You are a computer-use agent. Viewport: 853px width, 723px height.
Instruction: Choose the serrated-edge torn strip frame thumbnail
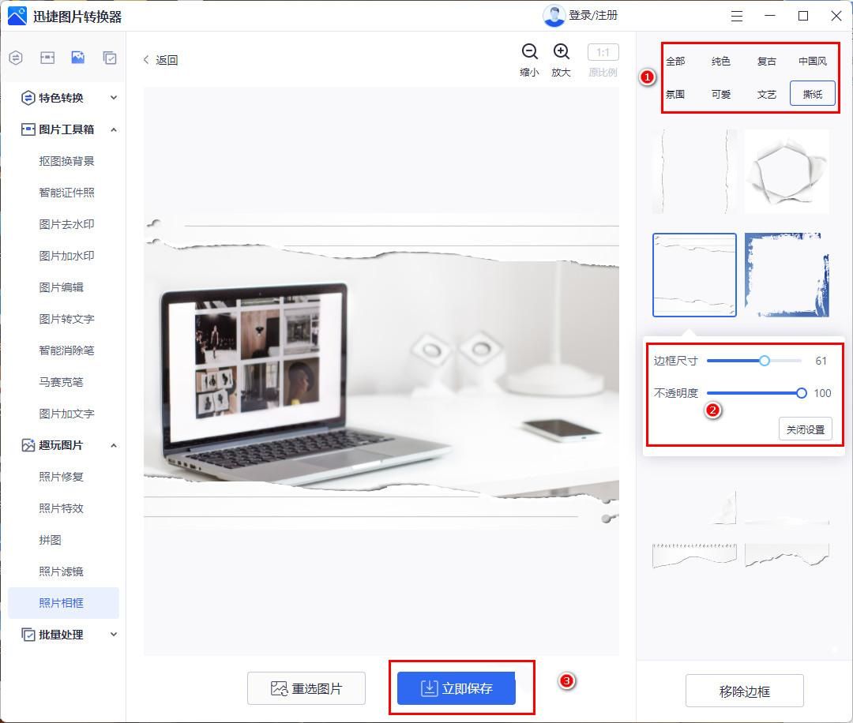(695, 554)
